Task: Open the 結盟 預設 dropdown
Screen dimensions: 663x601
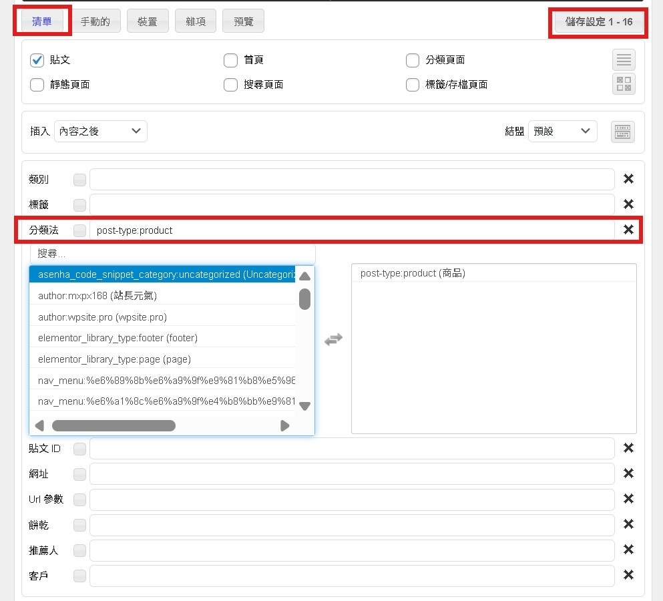Action: coord(562,132)
